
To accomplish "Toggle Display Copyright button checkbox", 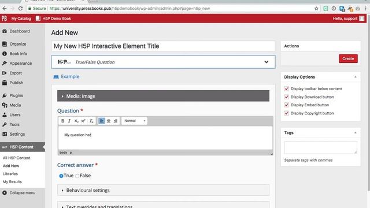I will tap(287, 113).
